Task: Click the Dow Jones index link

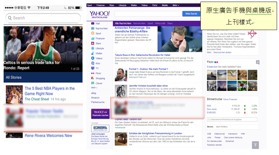Action: coord(212,109)
